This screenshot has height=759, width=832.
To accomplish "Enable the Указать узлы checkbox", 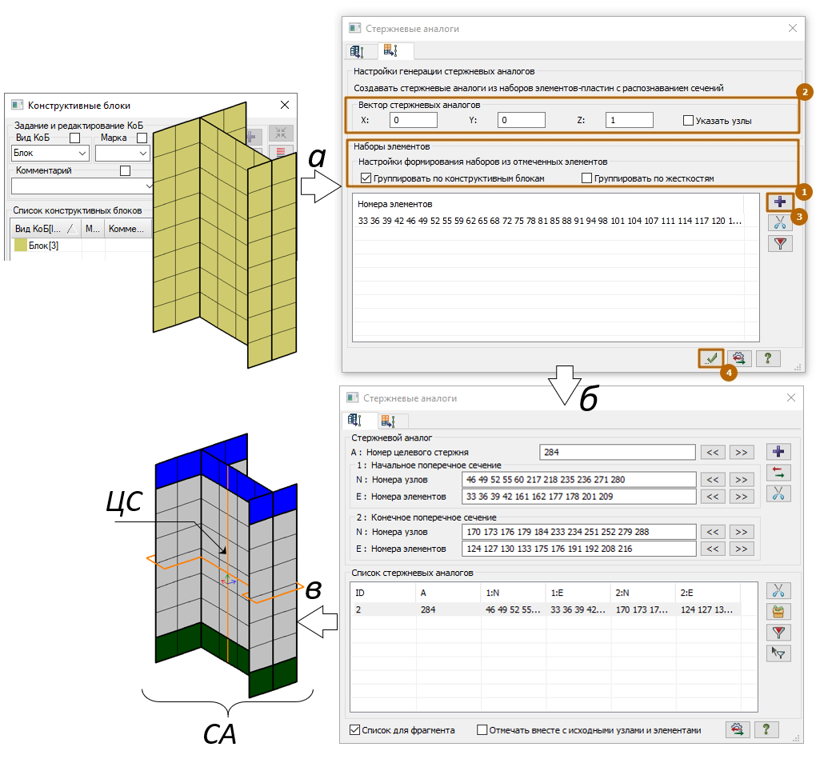I will 688,121.
